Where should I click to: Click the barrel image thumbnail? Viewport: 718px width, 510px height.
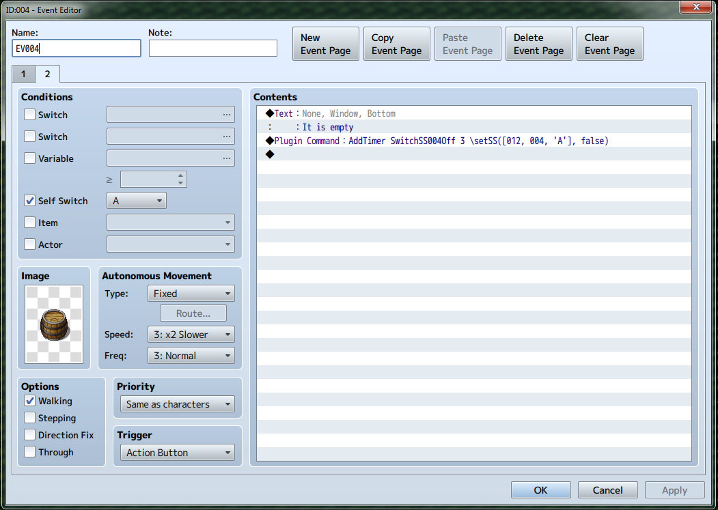[x=54, y=324]
